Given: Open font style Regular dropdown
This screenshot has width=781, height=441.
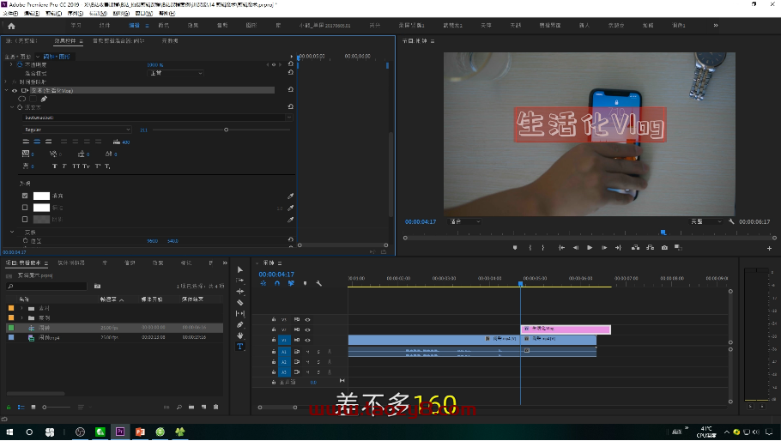Looking at the screenshot, I should click(x=77, y=130).
